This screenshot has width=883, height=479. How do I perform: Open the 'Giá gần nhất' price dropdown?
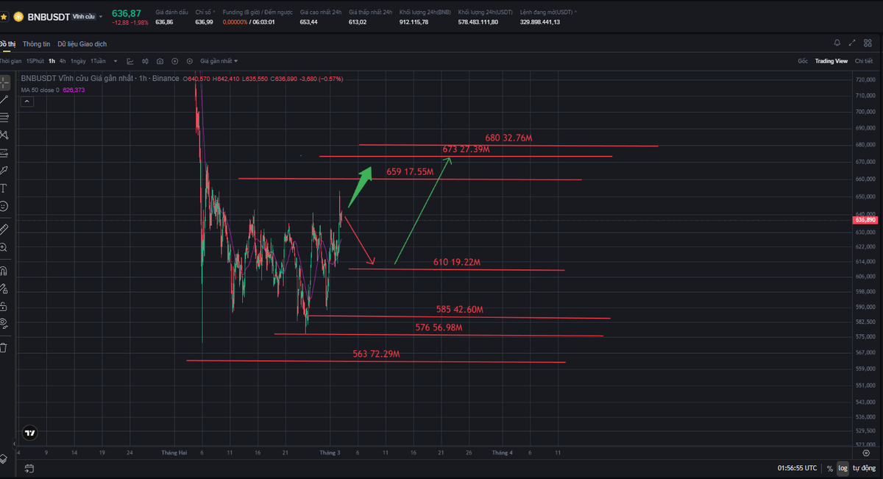(x=219, y=61)
